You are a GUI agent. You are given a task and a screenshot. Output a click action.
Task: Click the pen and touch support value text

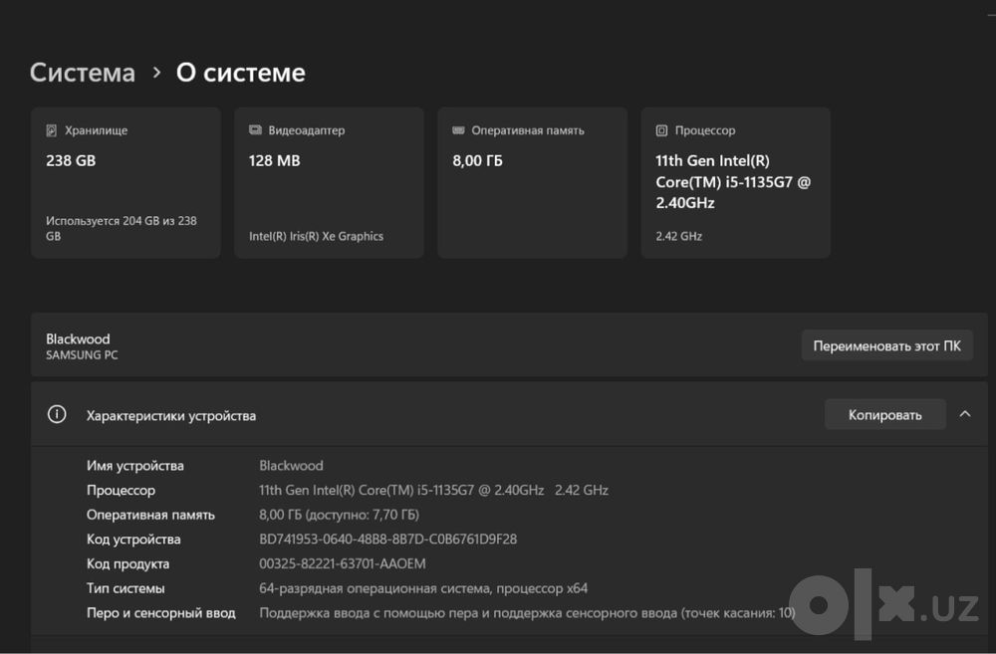tap(527, 613)
